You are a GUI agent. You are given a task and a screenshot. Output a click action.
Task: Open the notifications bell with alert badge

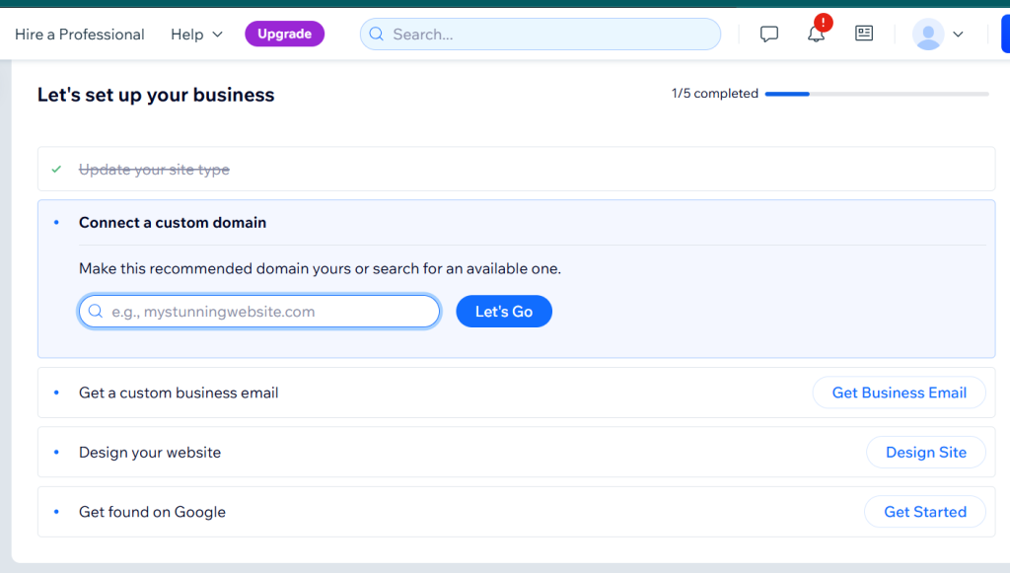point(816,35)
